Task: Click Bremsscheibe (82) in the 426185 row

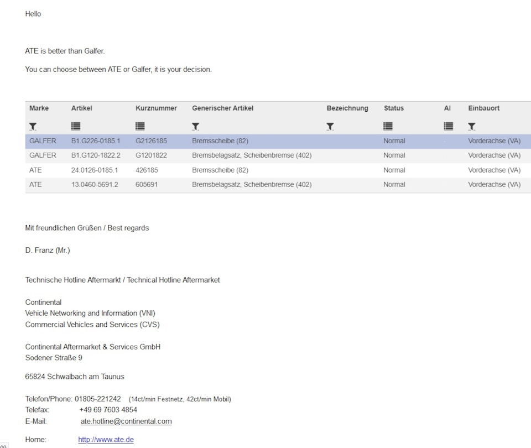Action: (220, 170)
